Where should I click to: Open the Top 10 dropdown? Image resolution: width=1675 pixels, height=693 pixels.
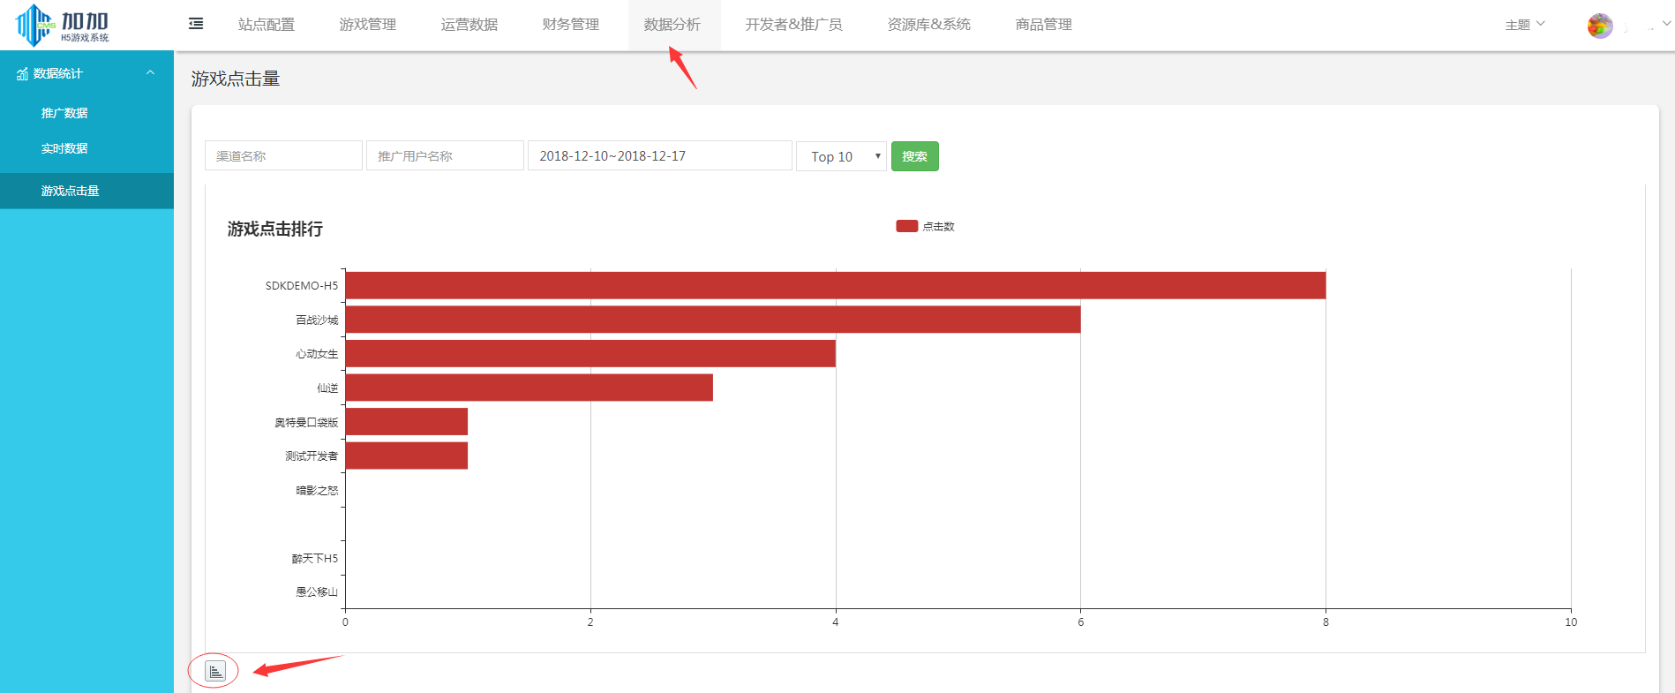841,156
